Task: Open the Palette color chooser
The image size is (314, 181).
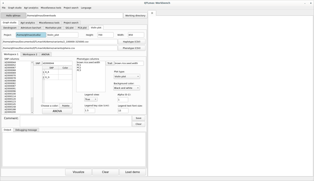Action: (x=66, y=106)
